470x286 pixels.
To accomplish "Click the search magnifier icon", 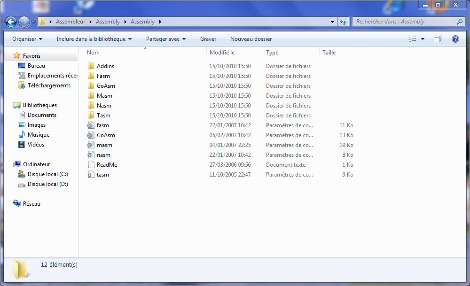I will 460,22.
